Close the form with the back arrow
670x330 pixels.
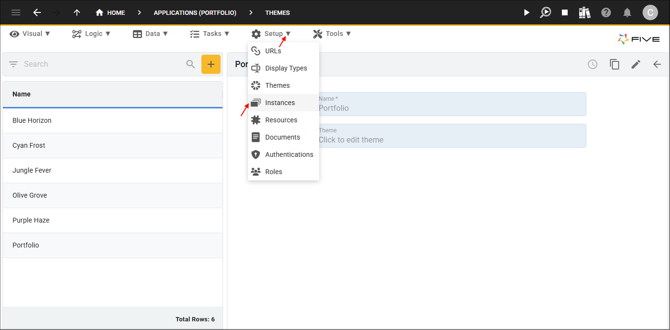click(x=657, y=64)
